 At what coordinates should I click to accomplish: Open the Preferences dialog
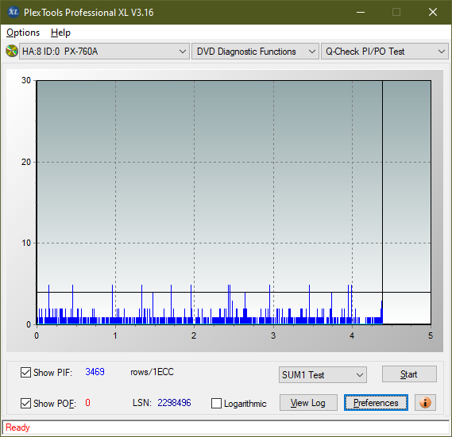point(376,402)
